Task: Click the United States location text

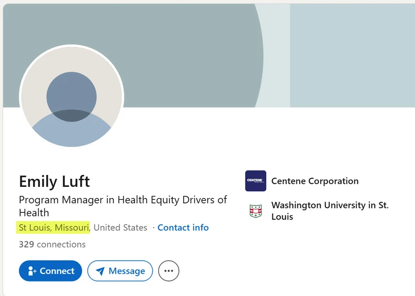Action: (x=120, y=228)
